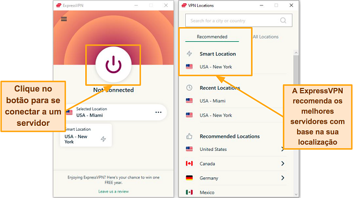Select the USA - Miami selected location

click(116, 112)
